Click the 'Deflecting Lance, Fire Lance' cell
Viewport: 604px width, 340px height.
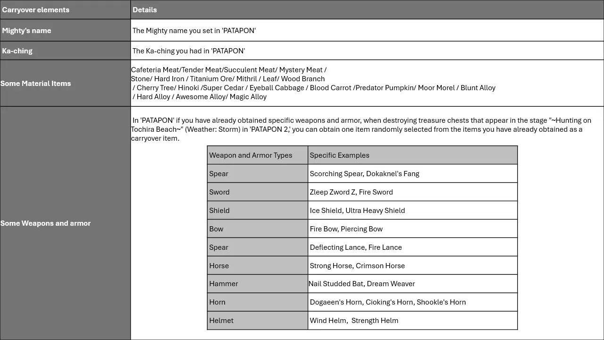click(x=356, y=247)
